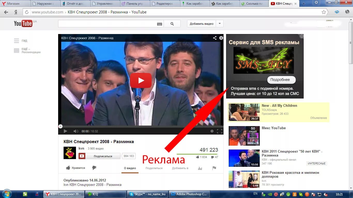Report the video with flag icon

(x=214, y=168)
